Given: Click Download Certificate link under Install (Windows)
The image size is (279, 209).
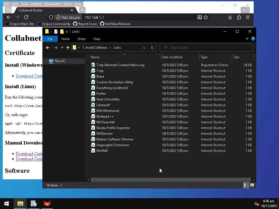Looking at the screenshot, I should (x=29, y=76).
